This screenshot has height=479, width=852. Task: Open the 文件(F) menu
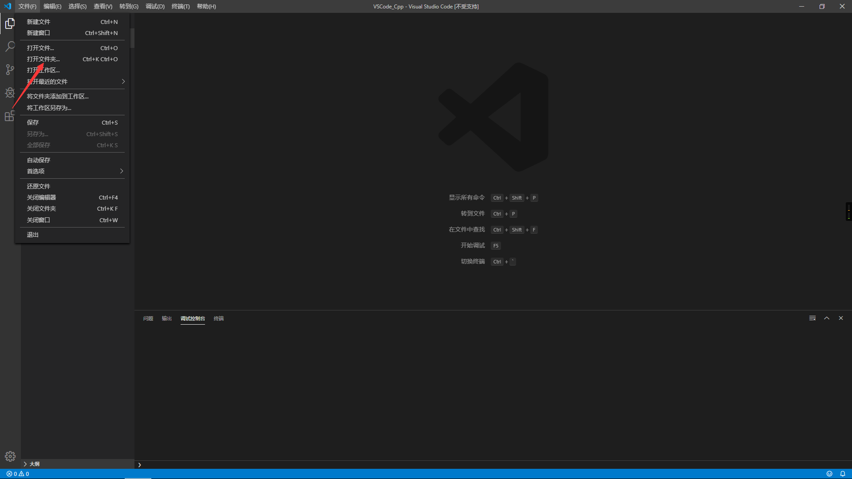point(28,6)
